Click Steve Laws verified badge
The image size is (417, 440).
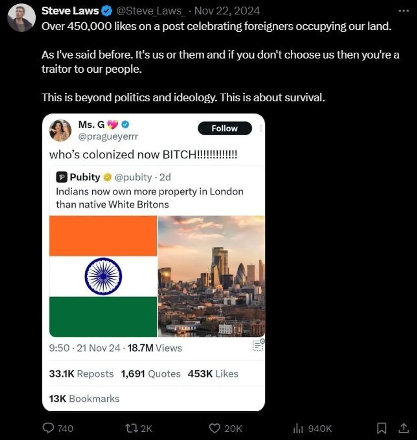click(x=106, y=11)
